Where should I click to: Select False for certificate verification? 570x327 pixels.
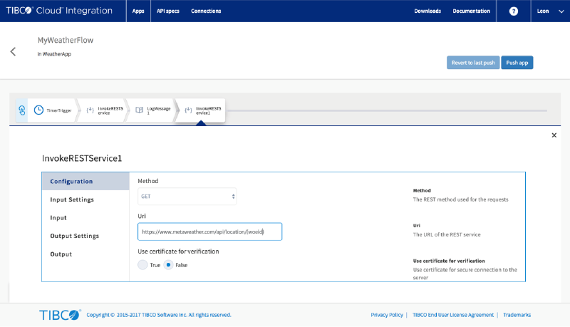pyautogui.click(x=168, y=265)
